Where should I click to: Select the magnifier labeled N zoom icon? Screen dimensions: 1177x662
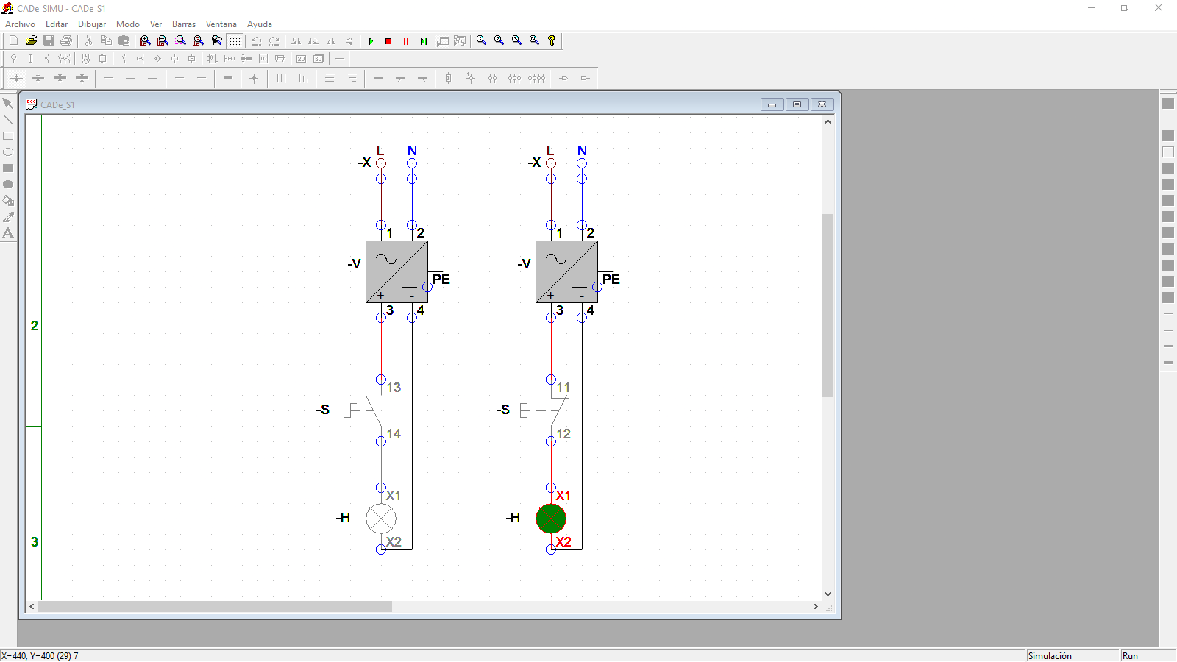pyautogui.click(x=534, y=40)
